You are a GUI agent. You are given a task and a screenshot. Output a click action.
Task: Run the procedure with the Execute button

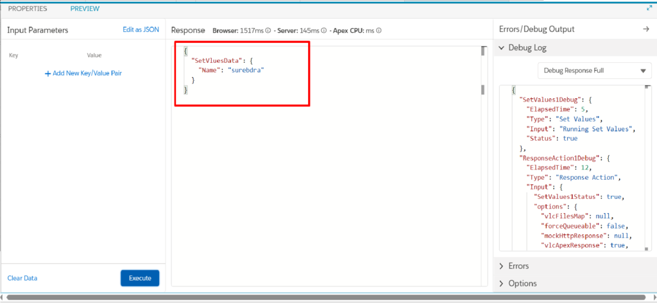[140, 278]
